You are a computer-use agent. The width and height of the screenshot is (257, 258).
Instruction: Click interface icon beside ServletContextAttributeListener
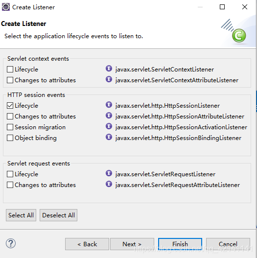tap(109, 79)
